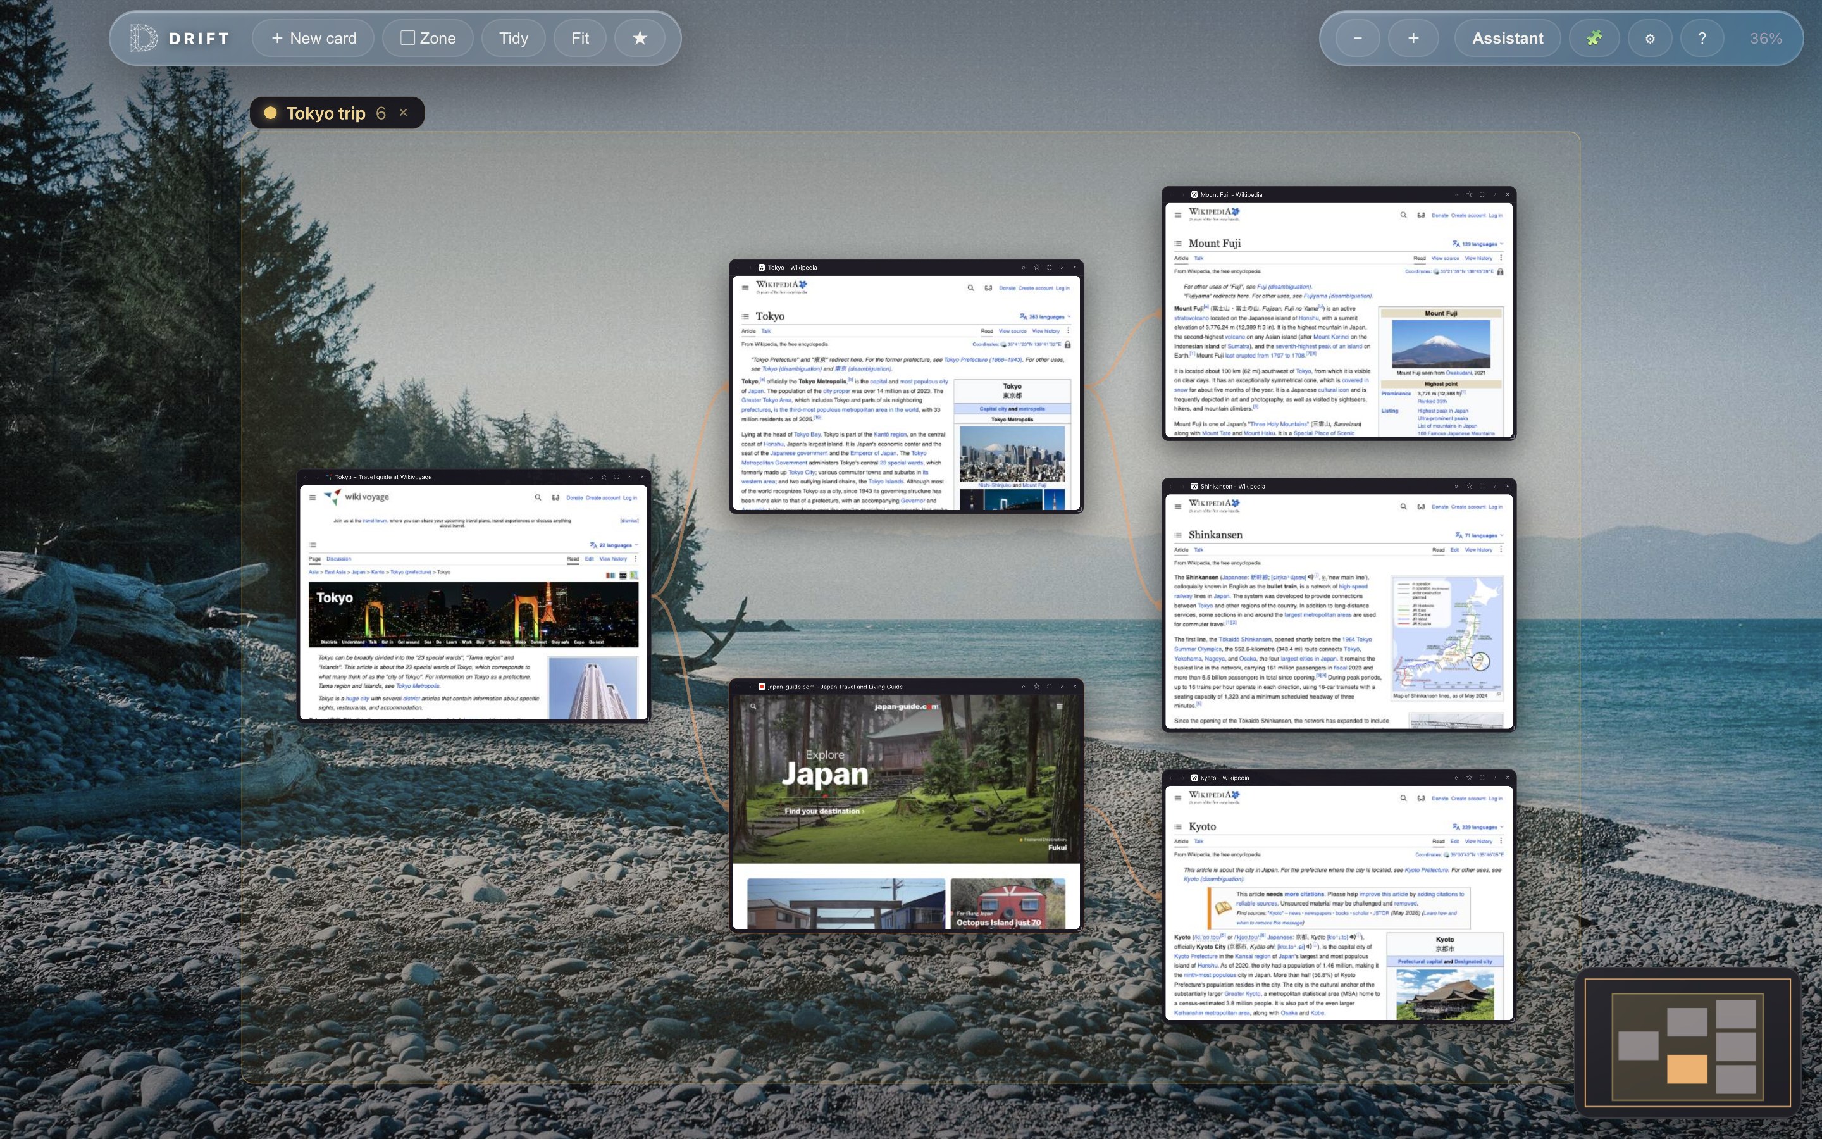Switch to Discussion tab on Wikivoyage page

tap(339, 559)
